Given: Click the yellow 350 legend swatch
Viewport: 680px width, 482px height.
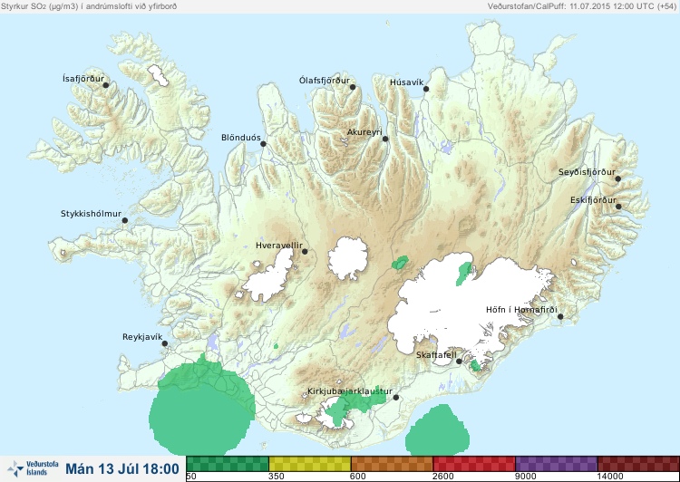Looking at the screenshot, I should 310,464.
